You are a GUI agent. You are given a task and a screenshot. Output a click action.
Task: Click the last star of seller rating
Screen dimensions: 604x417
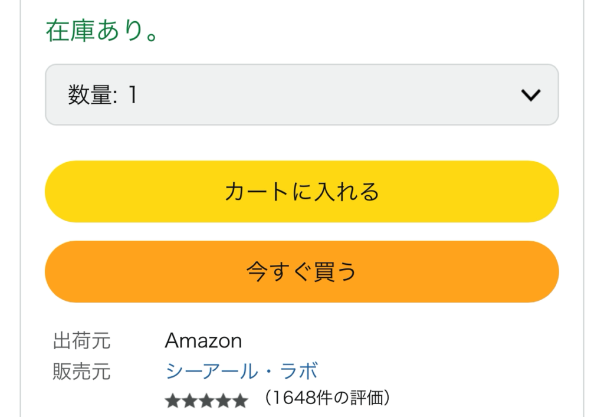240,402
